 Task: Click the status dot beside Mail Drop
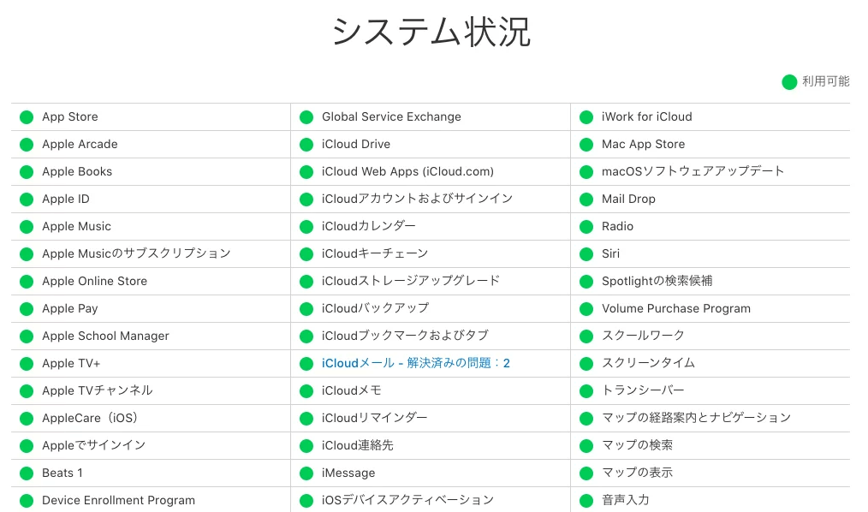click(x=586, y=199)
